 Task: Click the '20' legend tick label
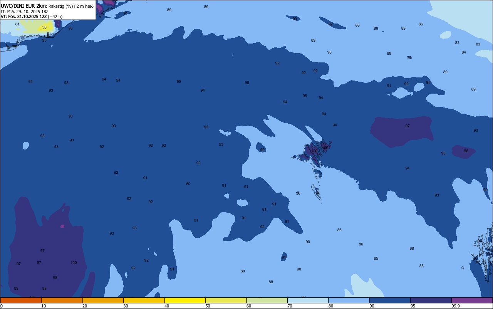pos(85,306)
